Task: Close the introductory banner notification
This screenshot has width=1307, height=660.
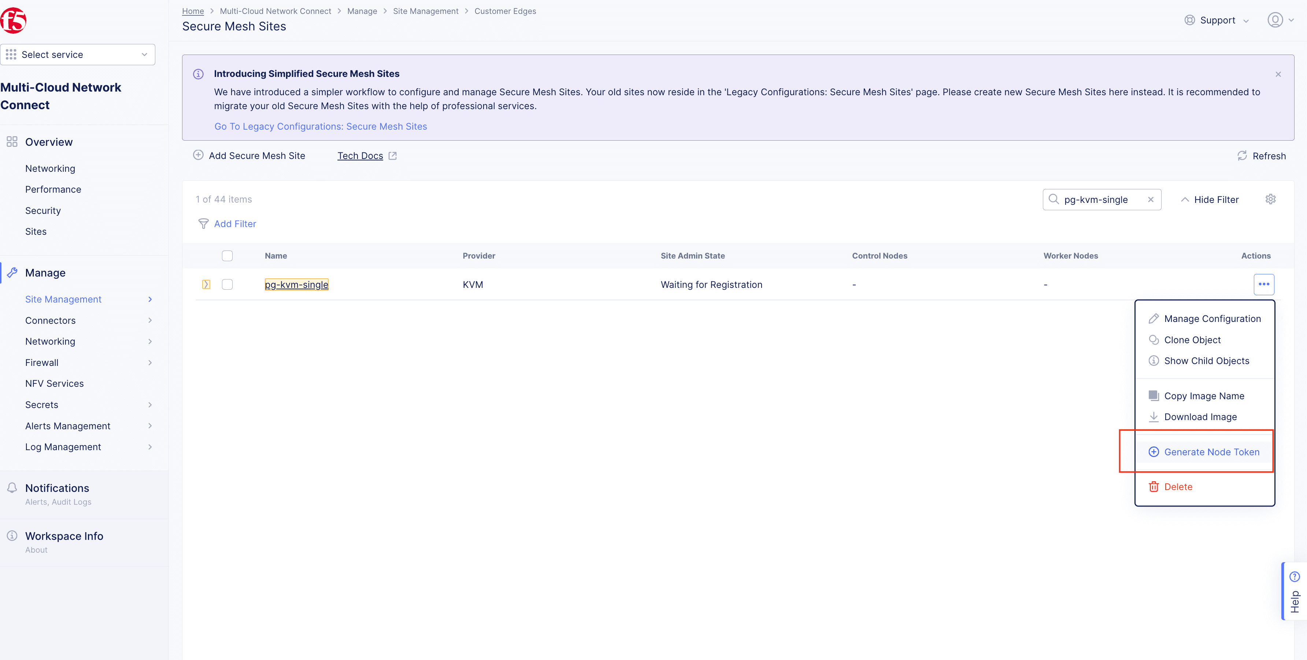Action: (x=1278, y=74)
